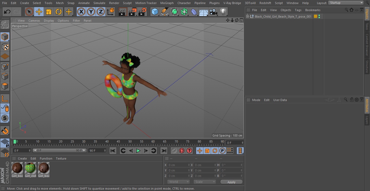Click the object's layer color swatch
Viewport: 370px width, 191px height.
click(x=316, y=17)
